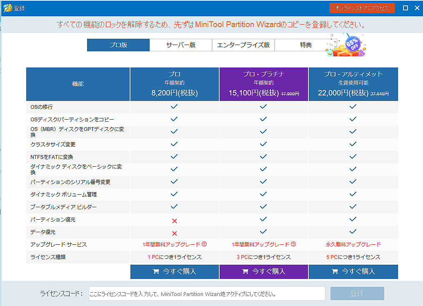Open オンラインストアにアクセス button
Viewport: 423px width, 306px height.
[x=362, y=8]
